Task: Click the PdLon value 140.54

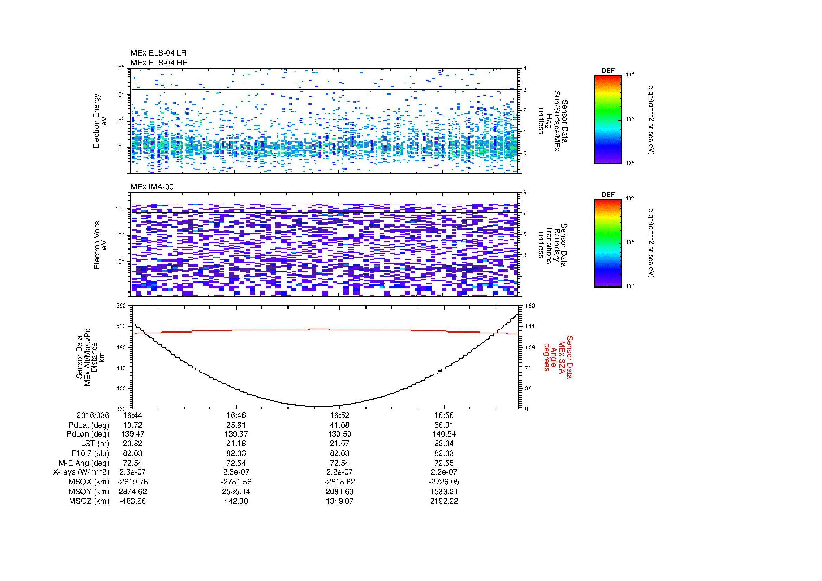Action: pyautogui.click(x=444, y=434)
